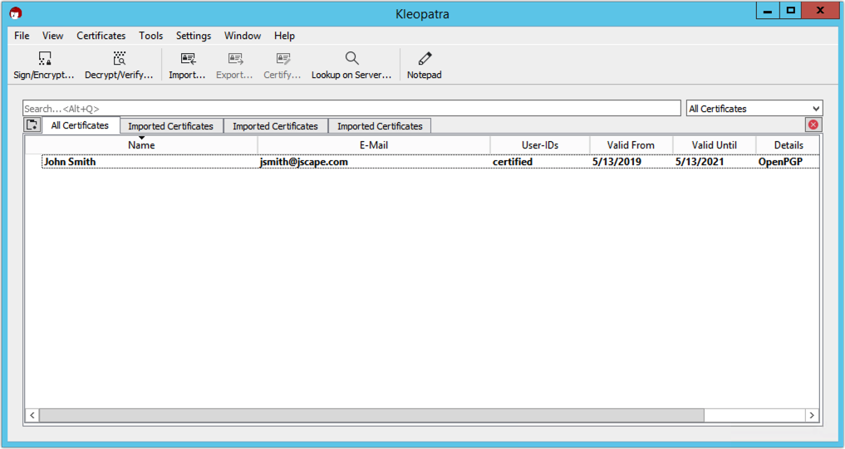The width and height of the screenshot is (845, 449).
Task: Click the Decrypt/Verify toolbar icon
Action: pos(119,59)
